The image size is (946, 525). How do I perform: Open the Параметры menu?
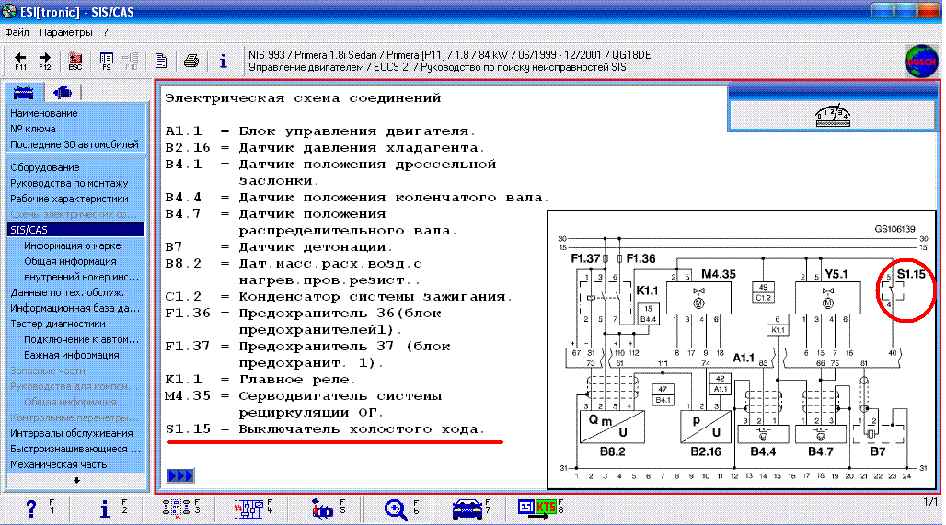65,32
